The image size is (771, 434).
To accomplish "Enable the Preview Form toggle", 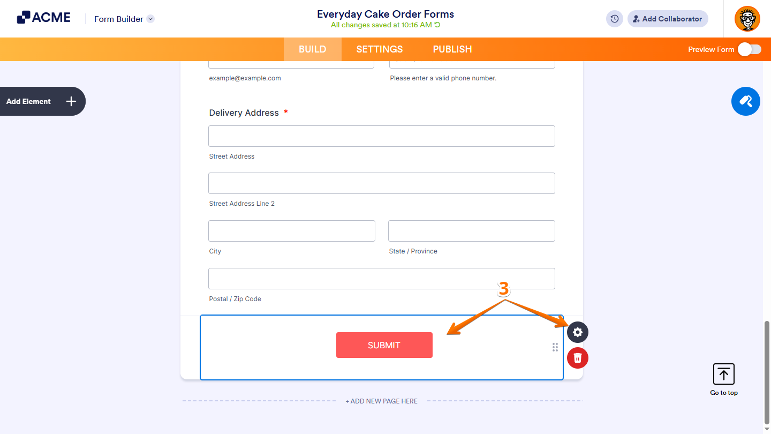I will pyautogui.click(x=749, y=49).
